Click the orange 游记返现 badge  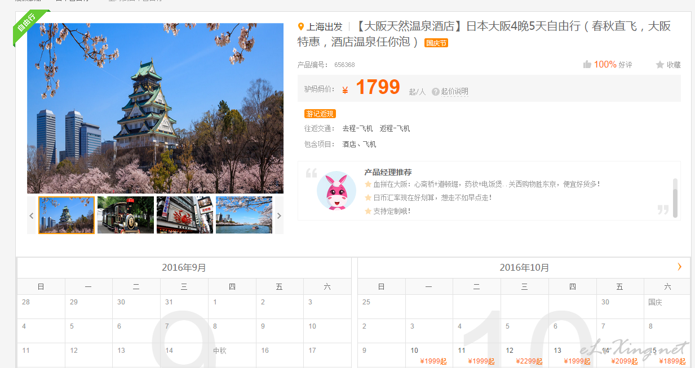[320, 114]
